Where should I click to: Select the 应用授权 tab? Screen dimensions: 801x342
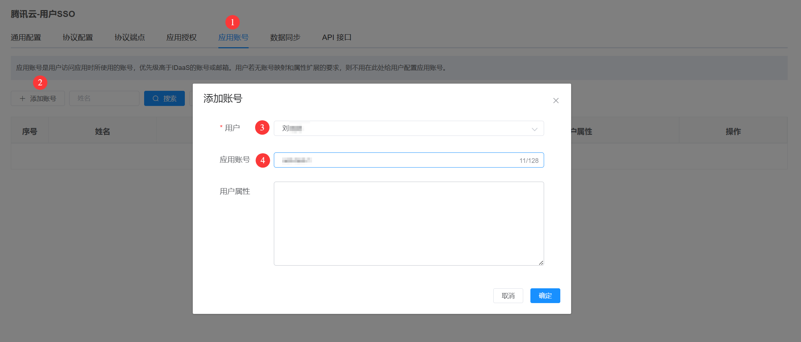(x=182, y=37)
